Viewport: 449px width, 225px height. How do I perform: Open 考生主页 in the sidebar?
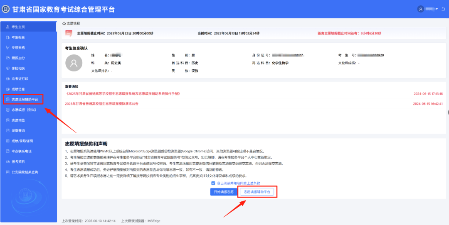point(18,27)
